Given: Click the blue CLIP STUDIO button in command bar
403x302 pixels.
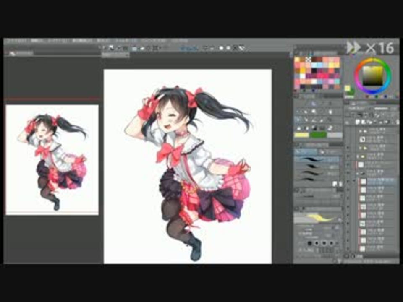Looking at the screenshot, I should click(189, 48).
